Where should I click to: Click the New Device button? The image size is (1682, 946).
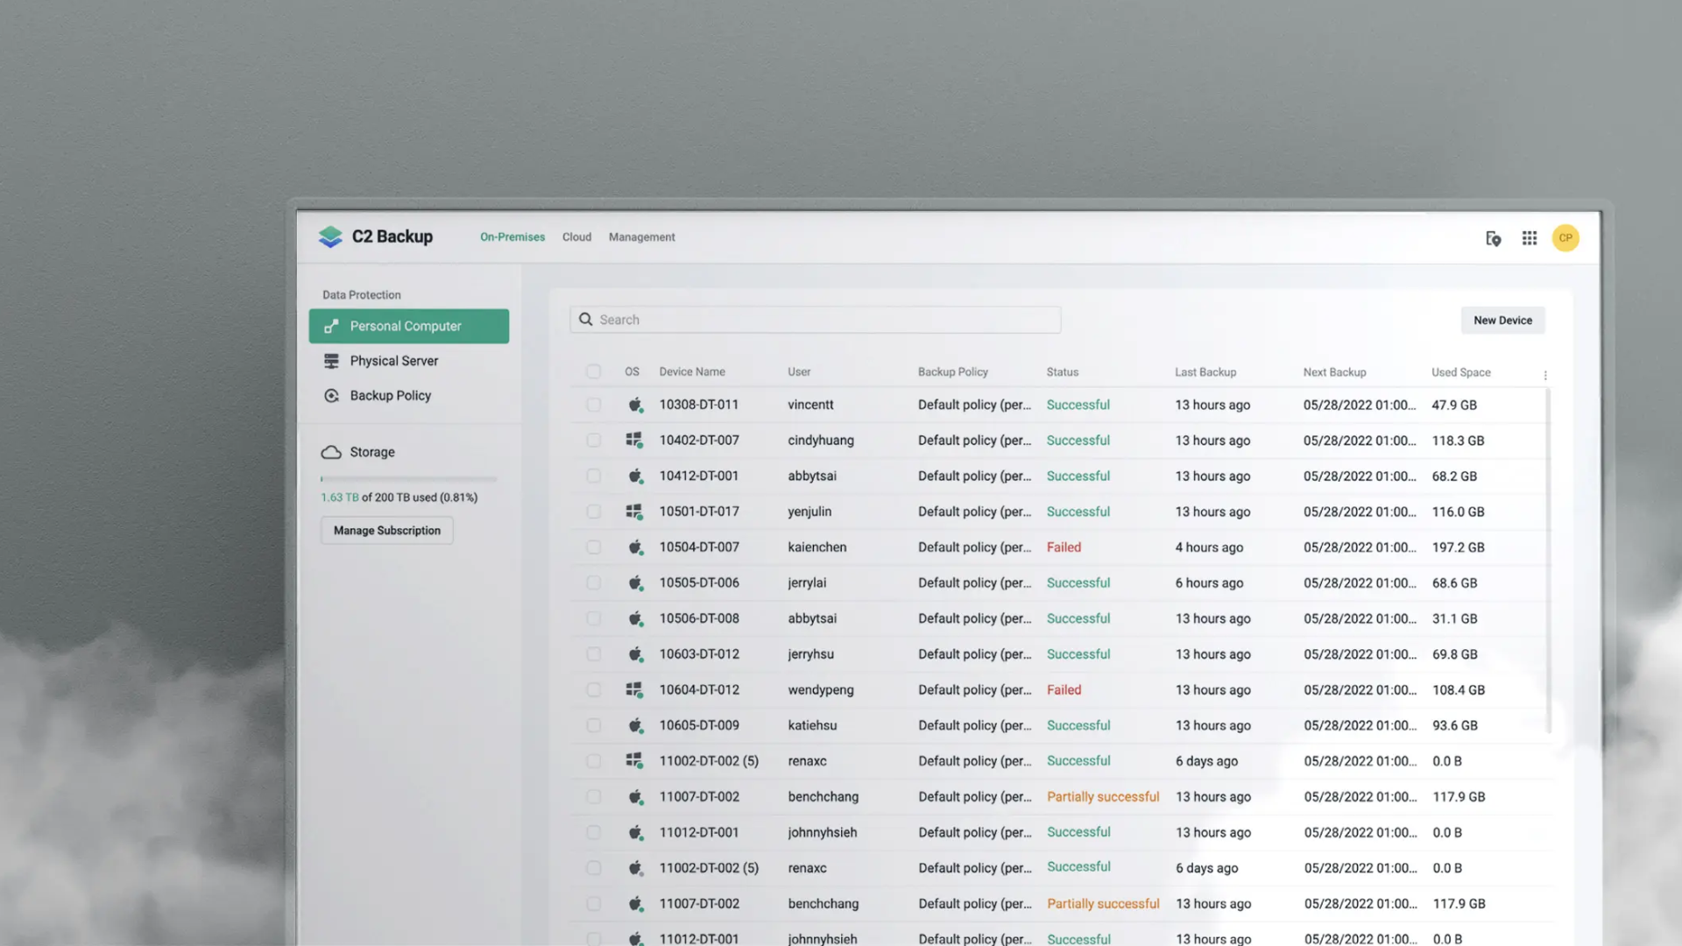point(1502,321)
